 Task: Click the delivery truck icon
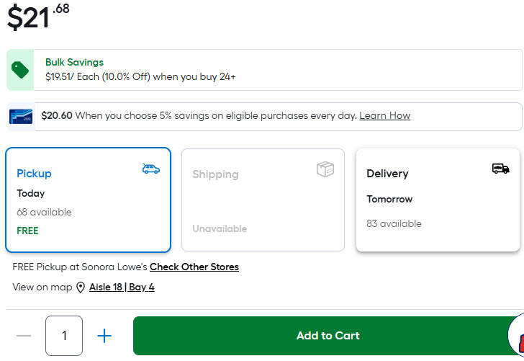coord(500,169)
